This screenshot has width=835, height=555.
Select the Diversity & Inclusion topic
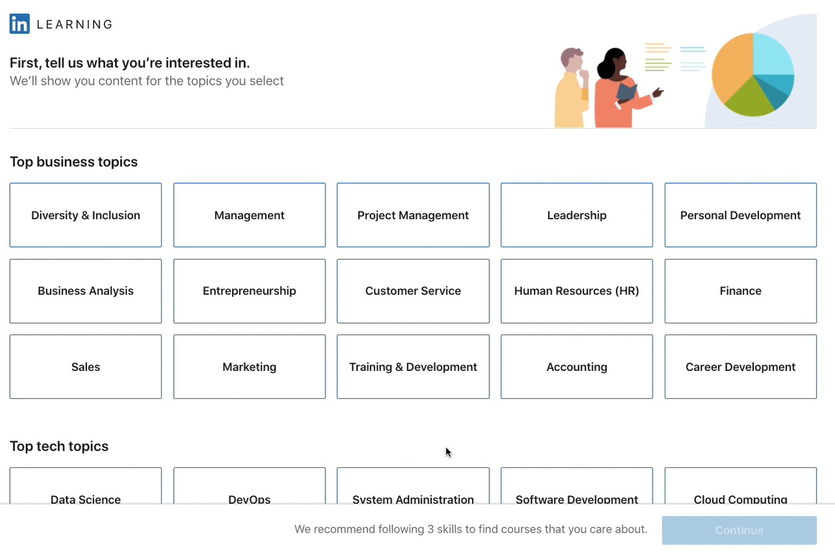(86, 215)
